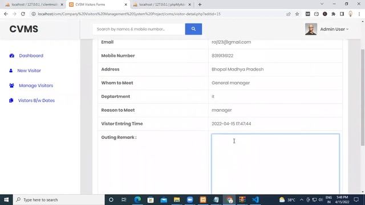Click the Vistors B/w Dates file icon
Viewport: 365px width, 205px height.
click(11, 100)
